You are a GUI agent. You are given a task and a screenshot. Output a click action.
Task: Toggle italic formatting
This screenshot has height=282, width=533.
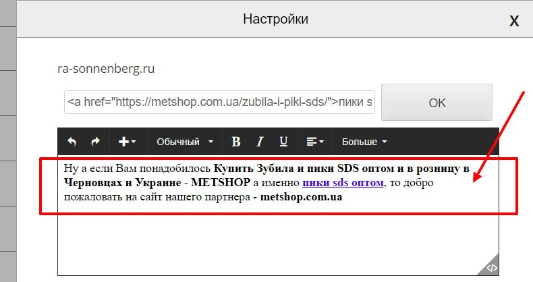pos(260,142)
